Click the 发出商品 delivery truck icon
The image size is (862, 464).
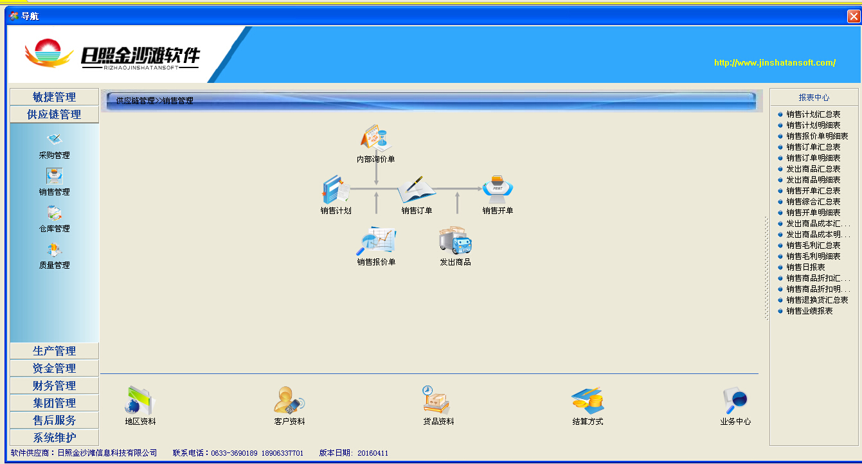pyautogui.click(x=455, y=242)
